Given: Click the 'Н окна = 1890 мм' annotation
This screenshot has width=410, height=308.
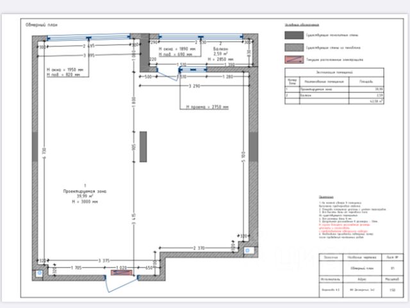Looking at the screenshot, I should point(177,49).
